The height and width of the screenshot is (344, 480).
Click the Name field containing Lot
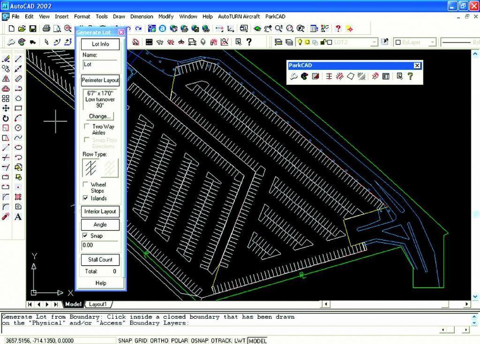click(100, 65)
